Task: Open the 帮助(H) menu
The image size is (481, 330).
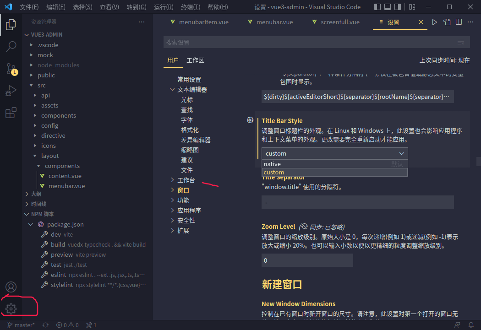Action: (218, 7)
